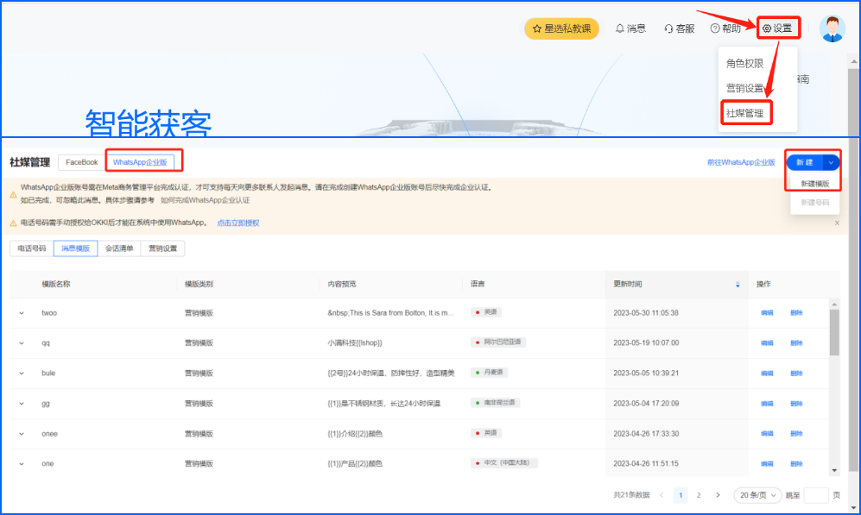Expand the twoo template row
The height and width of the screenshot is (515, 861).
[22, 313]
